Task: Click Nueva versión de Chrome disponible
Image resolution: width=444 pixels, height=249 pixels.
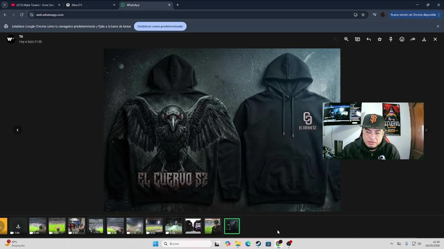Action: click(413, 15)
